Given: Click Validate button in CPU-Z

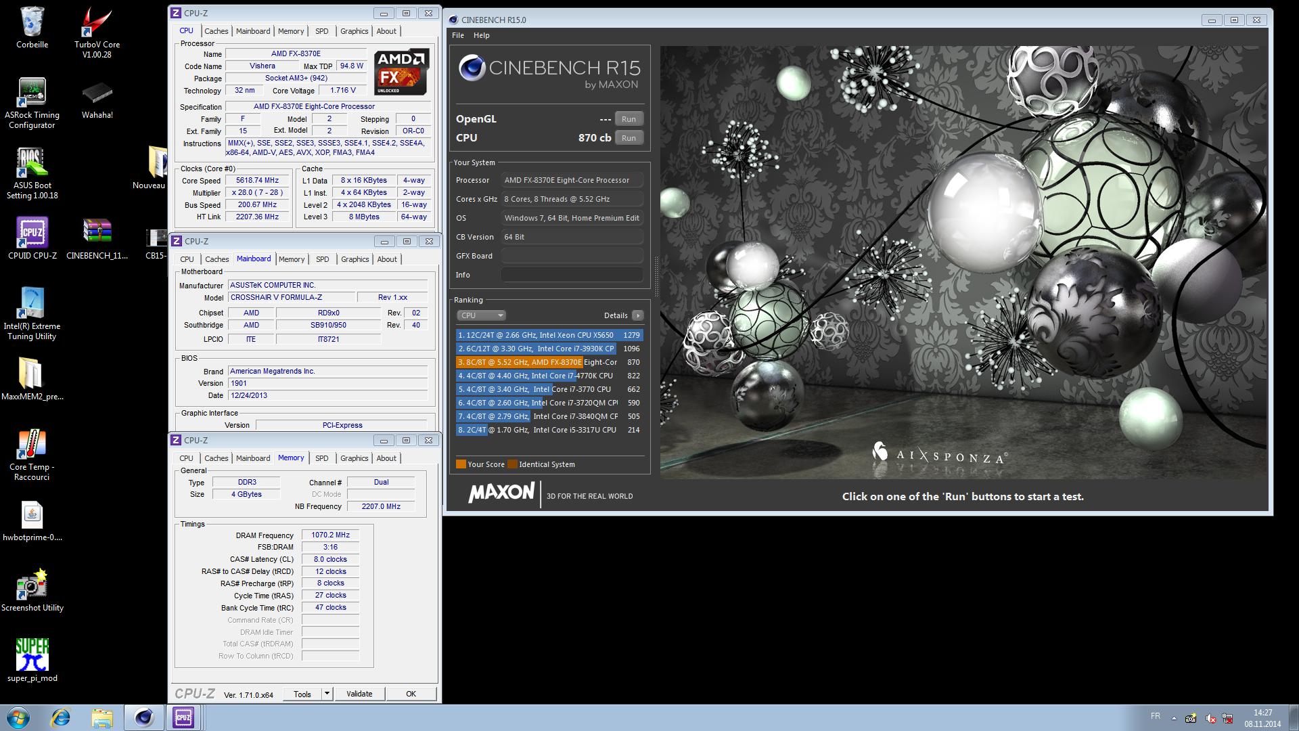Looking at the screenshot, I should point(359,694).
